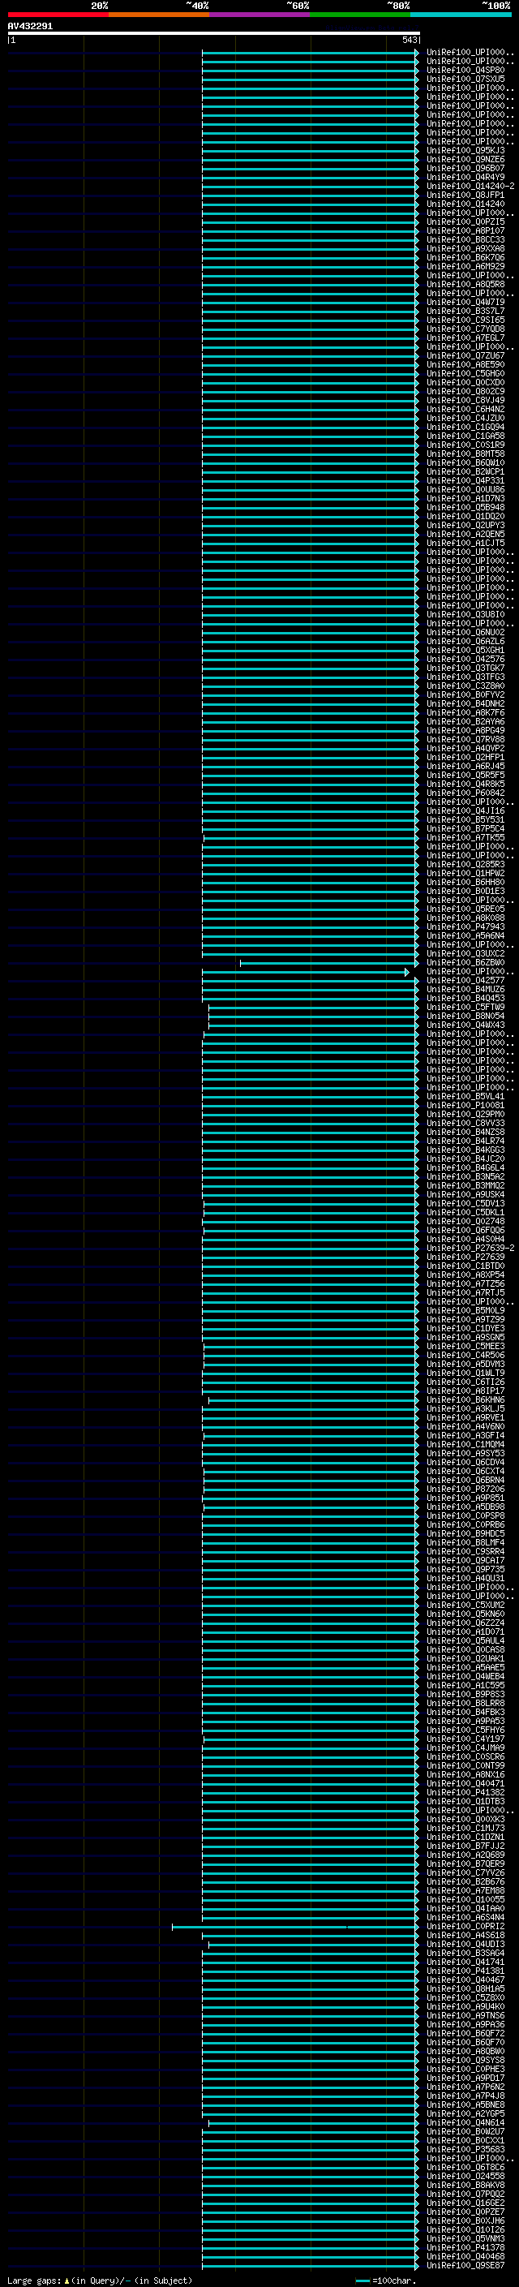The height and width of the screenshot is (2287, 519).
Task: Select hit label UniRef100_Q7RV88
Action: (x=465, y=740)
